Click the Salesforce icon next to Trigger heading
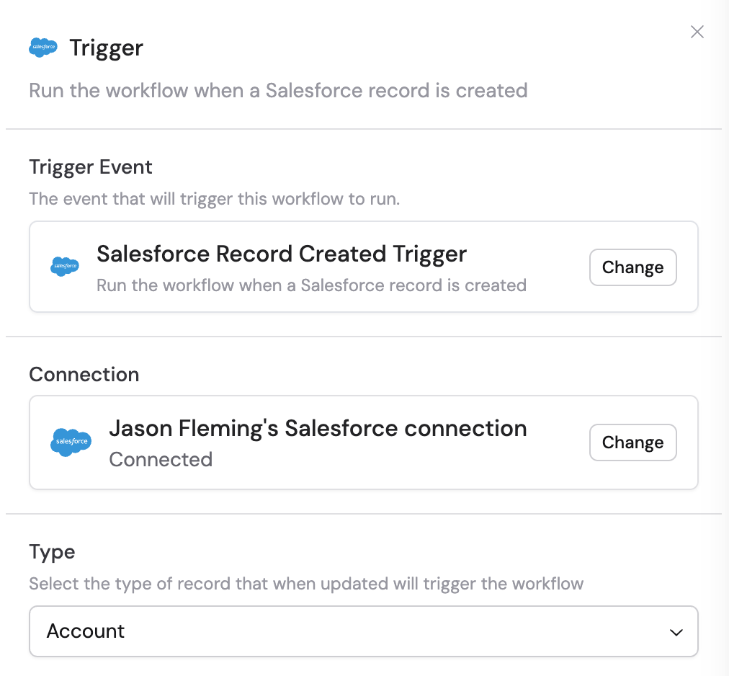Screen dimensions: 729x676 [43, 46]
